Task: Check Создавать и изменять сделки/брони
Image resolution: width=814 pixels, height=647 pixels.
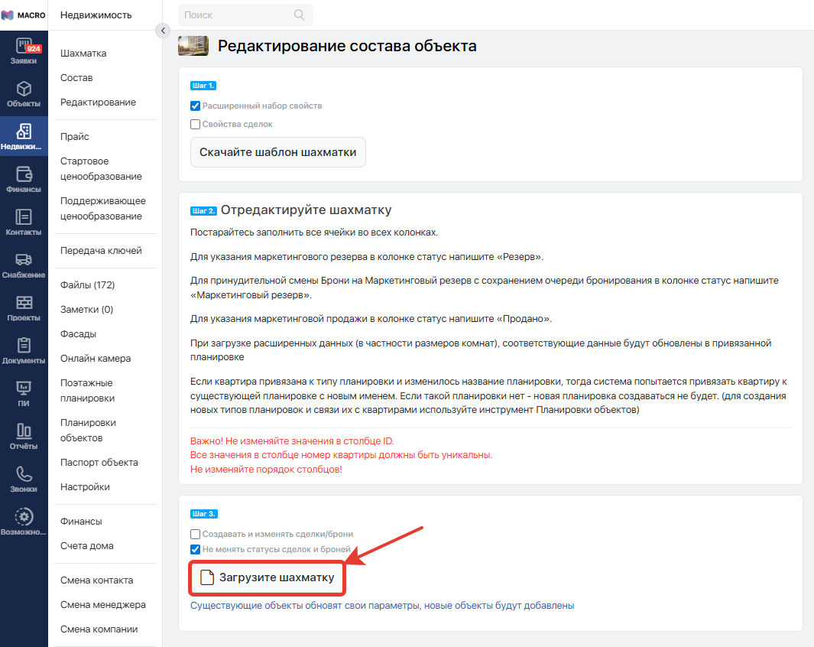Action: click(195, 534)
